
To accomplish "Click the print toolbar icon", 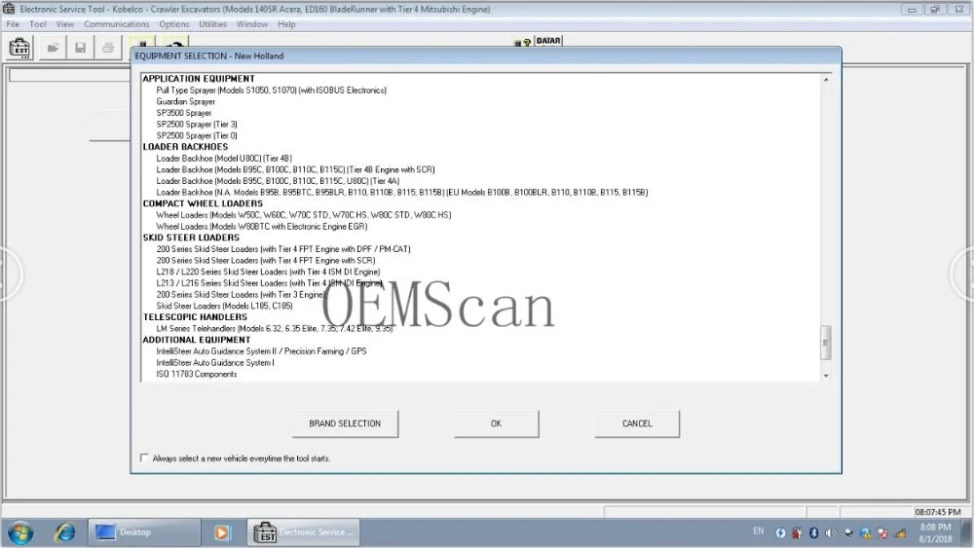I will pyautogui.click(x=108, y=48).
